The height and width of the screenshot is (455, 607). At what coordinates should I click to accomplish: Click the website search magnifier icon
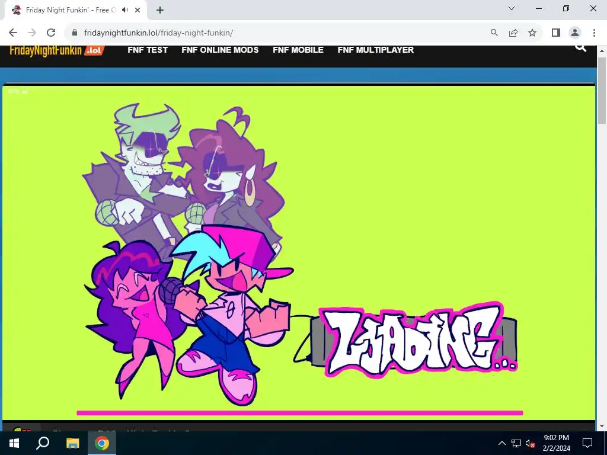pyautogui.click(x=581, y=47)
